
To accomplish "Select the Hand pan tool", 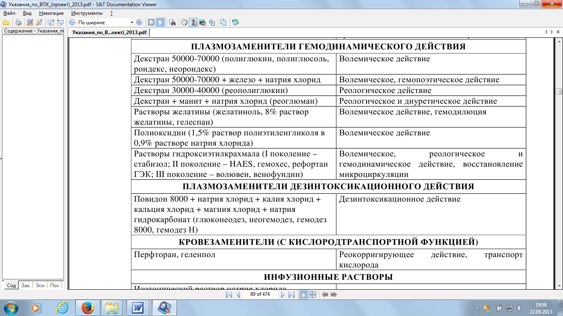I will (184, 22).
